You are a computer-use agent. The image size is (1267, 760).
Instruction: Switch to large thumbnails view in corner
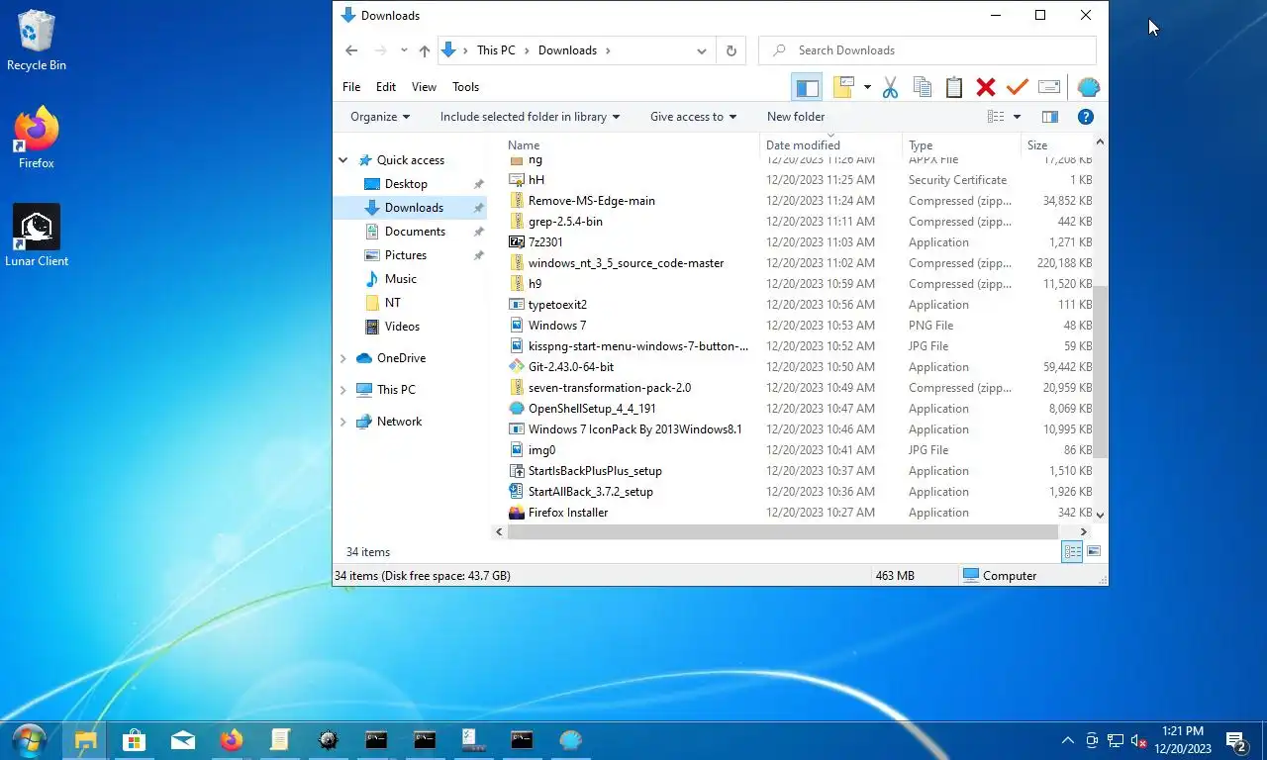click(x=1094, y=552)
